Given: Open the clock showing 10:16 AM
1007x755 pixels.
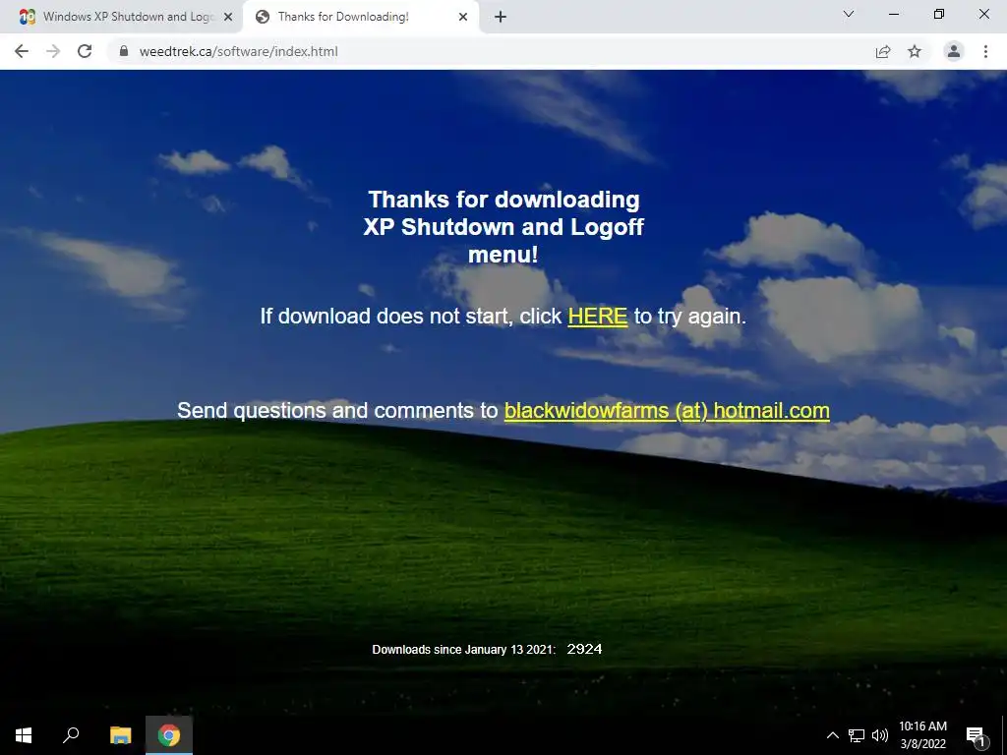Looking at the screenshot, I should point(922,735).
